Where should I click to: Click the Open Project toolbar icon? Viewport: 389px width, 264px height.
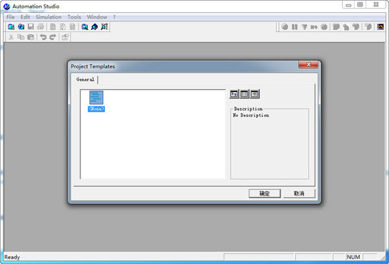(21, 27)
